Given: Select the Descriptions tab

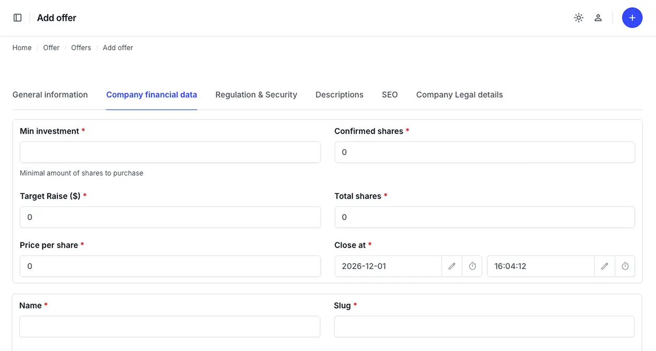Looking at the screenshot, I should 339,95.
